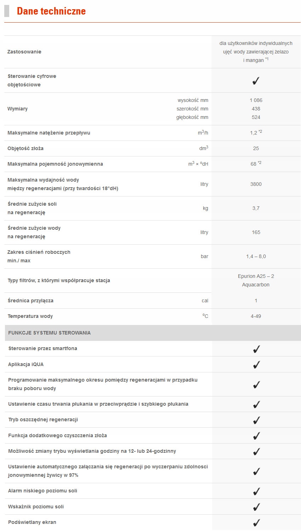Click the Aquacarbon filter name
This screenshot has height=531, width=301.
pyautogui.click(x=256, y=285)
